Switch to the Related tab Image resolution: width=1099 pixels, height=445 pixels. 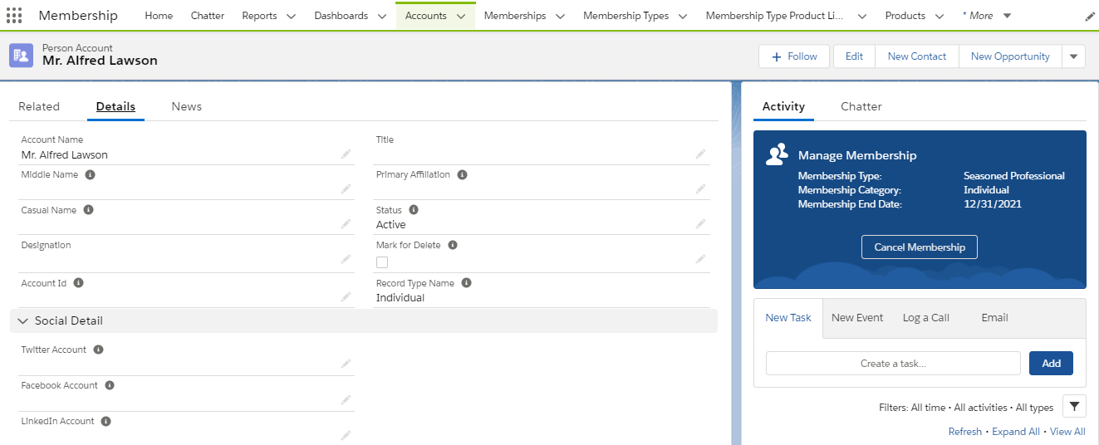pos(39,106)
